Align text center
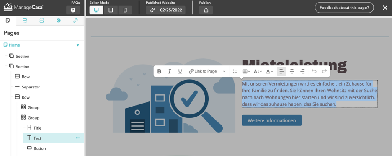The image size is (392, 156). click(292, 71)
